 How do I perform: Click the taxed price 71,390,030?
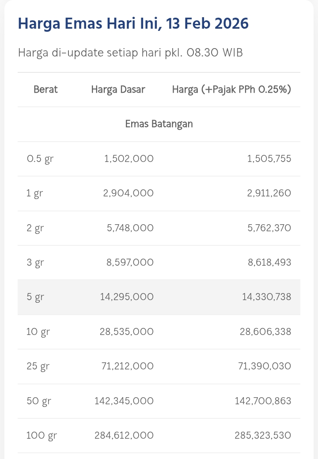coord(265,366)
